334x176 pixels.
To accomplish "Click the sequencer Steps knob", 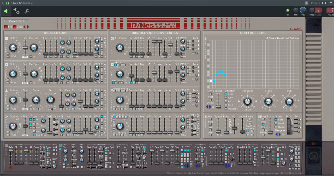I will [268, 101].
